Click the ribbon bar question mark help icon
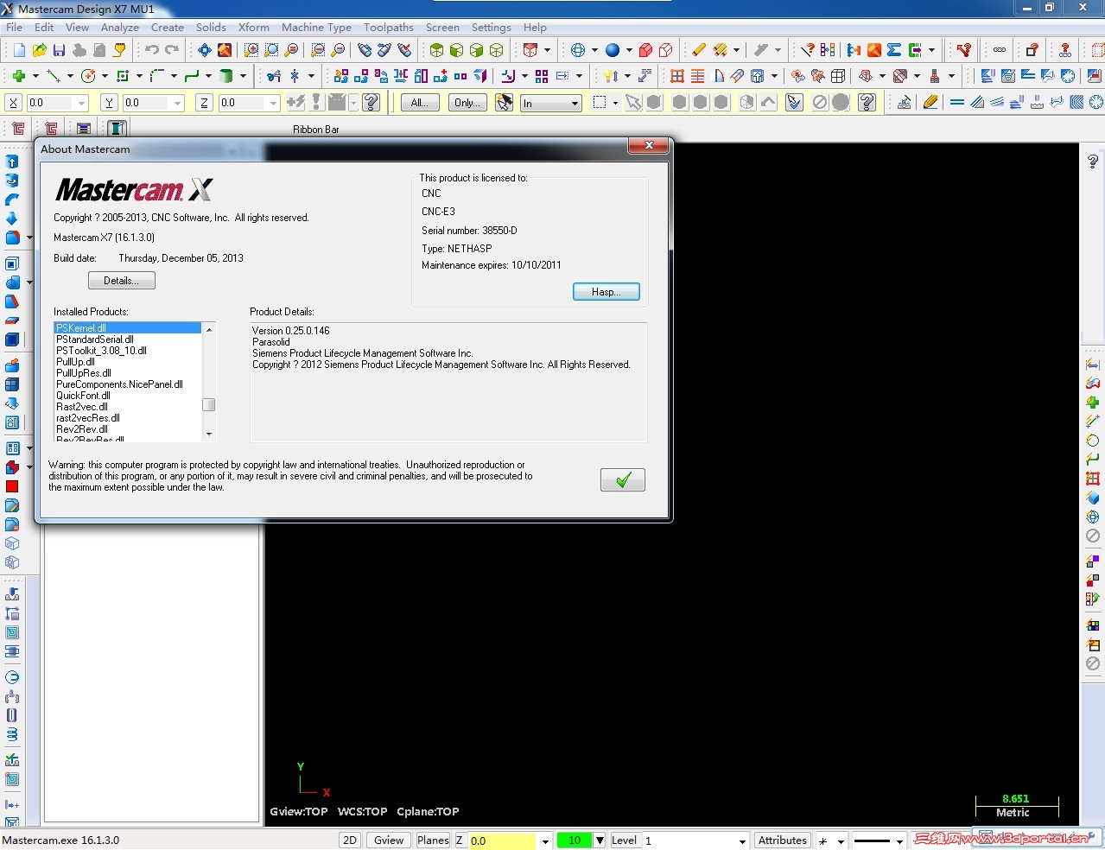The height and width of the screenshot is (850, 1105). click(x=372, y=103)
